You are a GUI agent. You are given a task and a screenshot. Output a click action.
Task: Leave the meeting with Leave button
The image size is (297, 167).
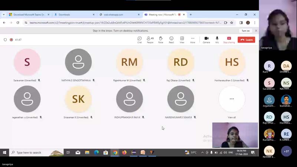pos(246,40)
